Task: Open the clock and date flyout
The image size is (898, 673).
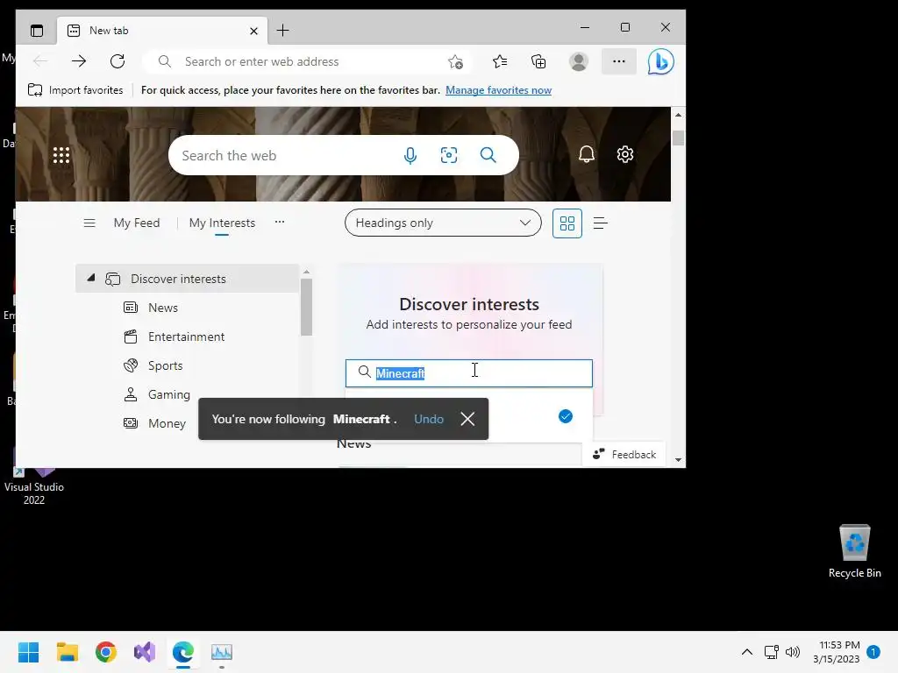Action: (837, 652)
